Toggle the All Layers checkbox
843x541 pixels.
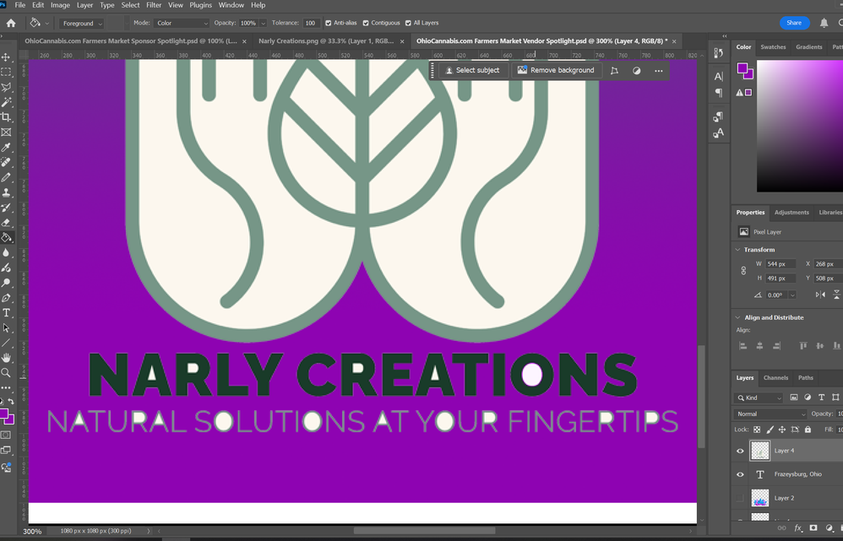coord(408,23)
